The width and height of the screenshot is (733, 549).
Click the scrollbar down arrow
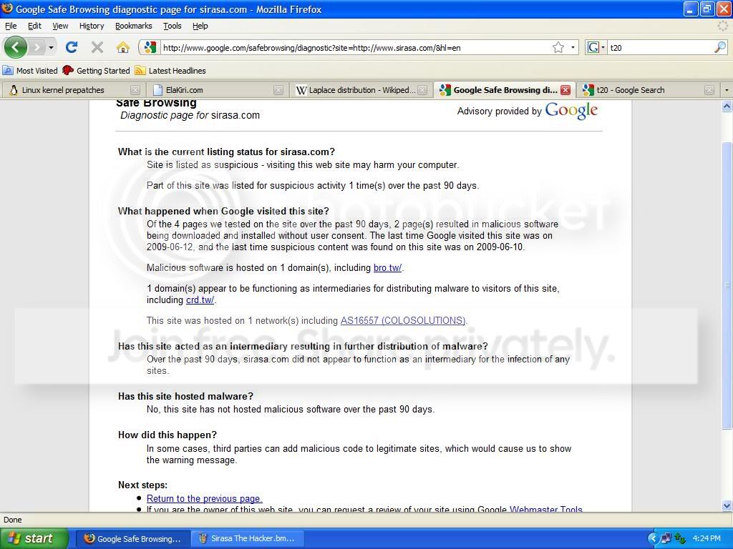coord(727,505)
